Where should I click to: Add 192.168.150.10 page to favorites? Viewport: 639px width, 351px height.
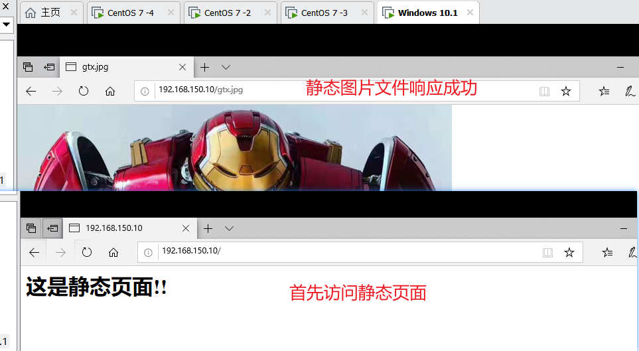point(569,253)
